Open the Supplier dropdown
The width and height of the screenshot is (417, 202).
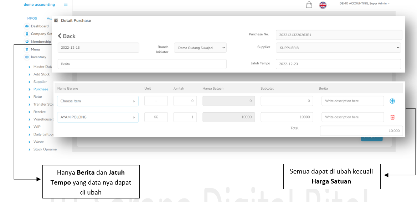(338, 48)
